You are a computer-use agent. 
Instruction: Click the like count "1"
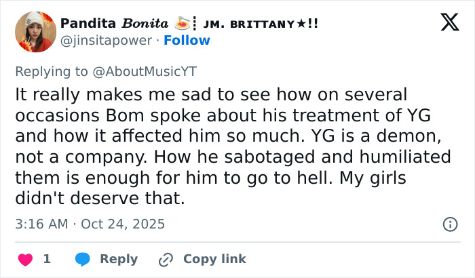tap(47, 259)
